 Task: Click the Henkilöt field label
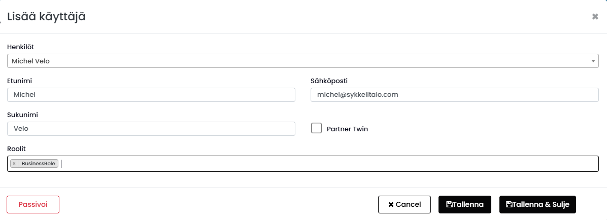20,47
